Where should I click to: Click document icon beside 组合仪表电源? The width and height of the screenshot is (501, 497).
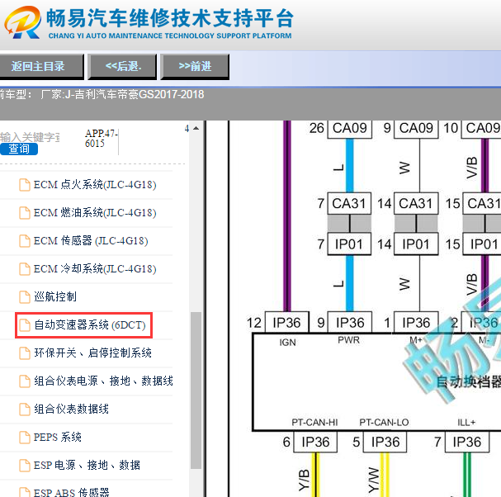tap(25, 381)
